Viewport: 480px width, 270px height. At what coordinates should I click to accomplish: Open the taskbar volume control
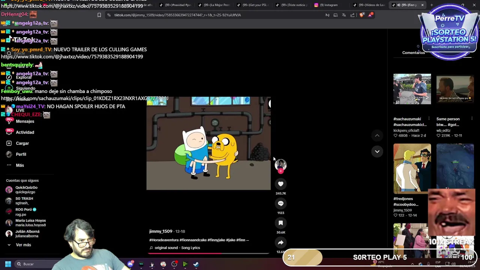pyautogui.click(x=453, y=264)
